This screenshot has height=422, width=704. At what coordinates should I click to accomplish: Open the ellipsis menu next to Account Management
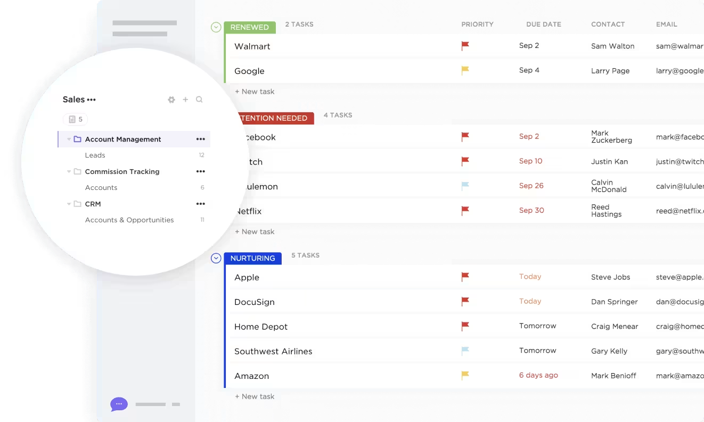pyautogui.click(x=201, y=139)
